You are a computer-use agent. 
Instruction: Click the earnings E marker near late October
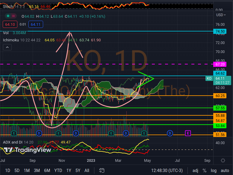pos(58,133)
